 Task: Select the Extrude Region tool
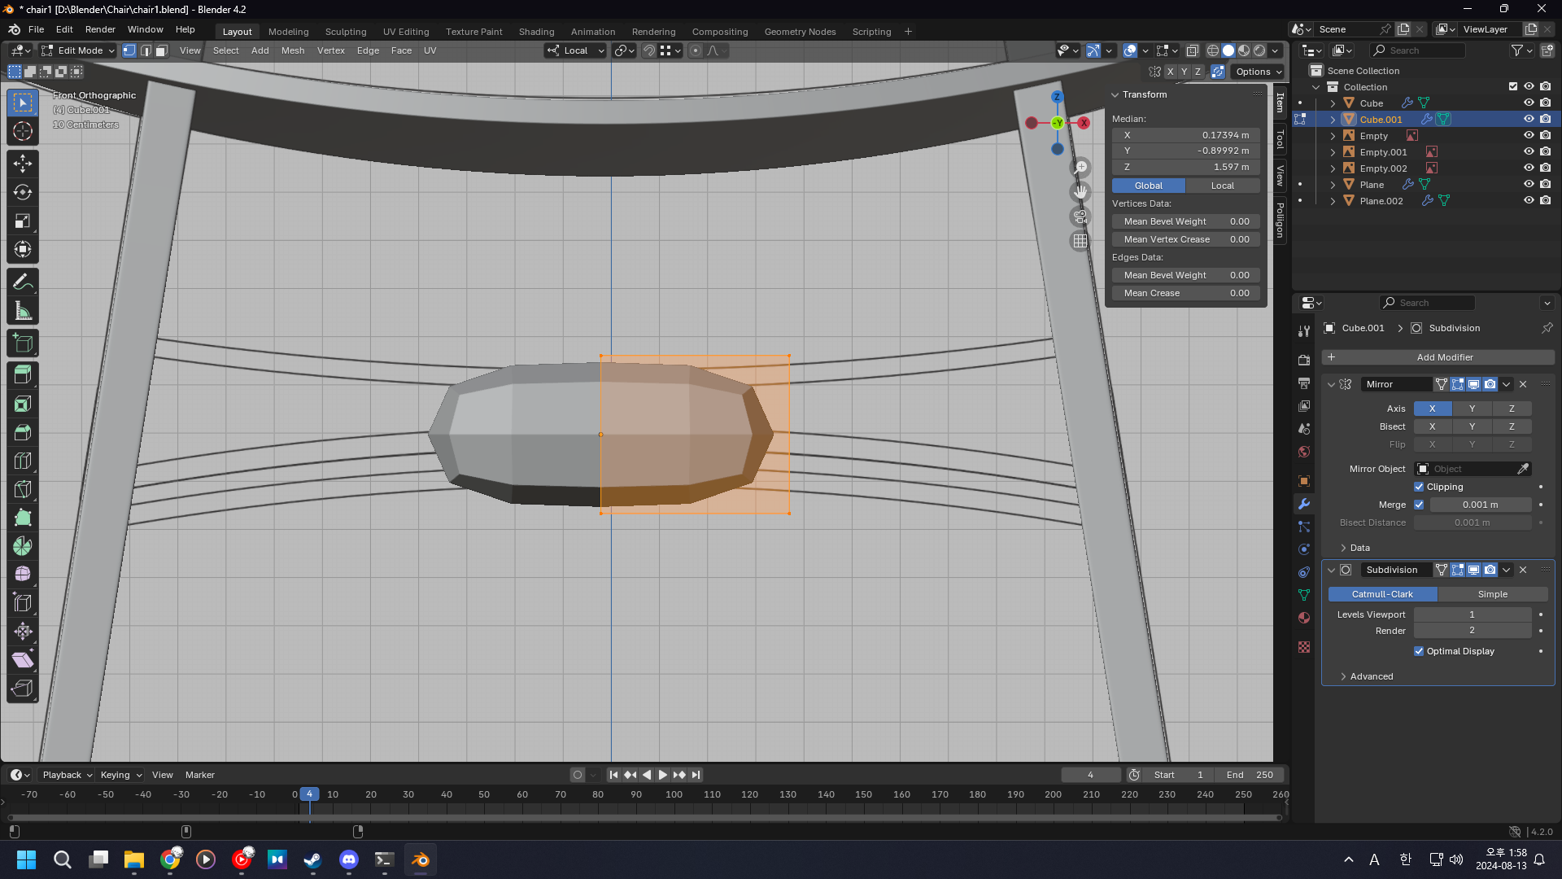(x=23, y=374)
